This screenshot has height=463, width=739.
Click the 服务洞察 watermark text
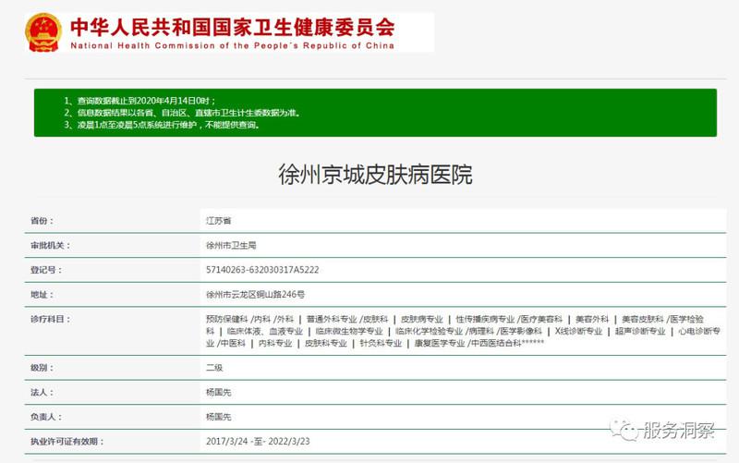pyautogui.click(x=681, y=432)
